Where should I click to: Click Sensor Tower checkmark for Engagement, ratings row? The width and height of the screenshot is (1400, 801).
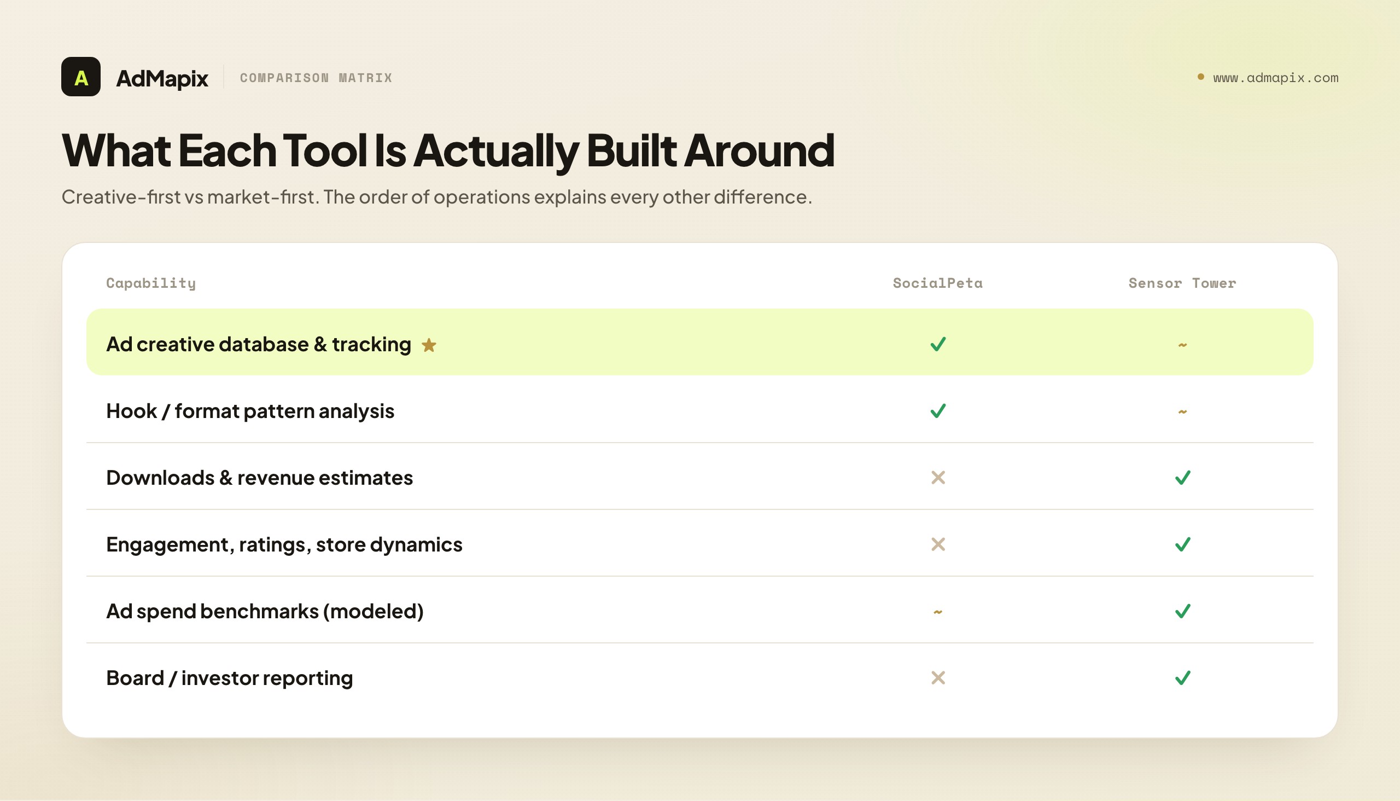tap(1183, 544)
